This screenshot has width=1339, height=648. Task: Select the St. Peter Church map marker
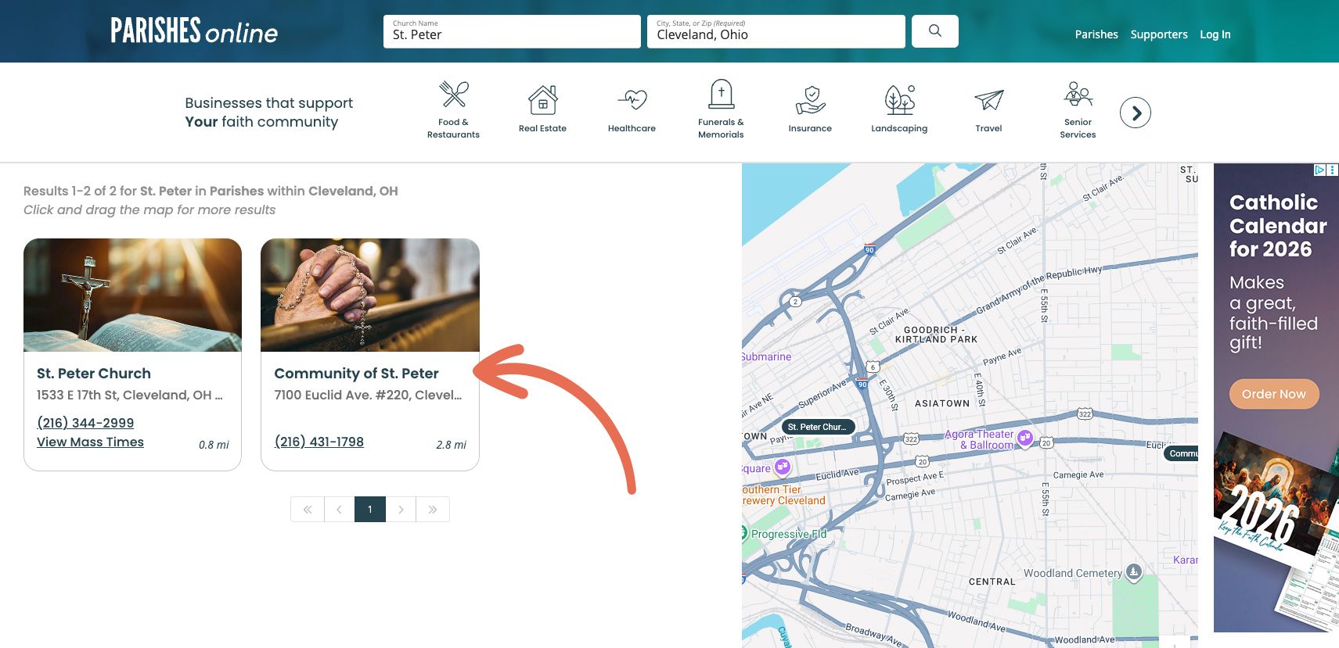pyautogui.click(x=819, y=427)
